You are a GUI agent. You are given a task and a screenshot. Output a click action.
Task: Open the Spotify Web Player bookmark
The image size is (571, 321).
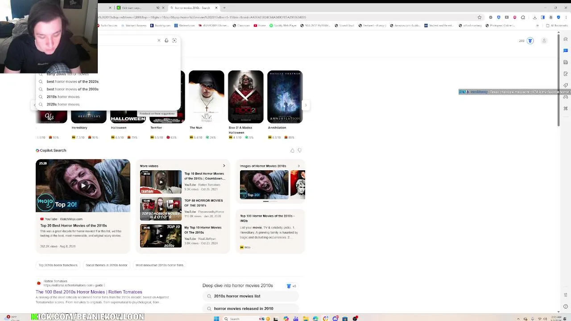point(284,25)
